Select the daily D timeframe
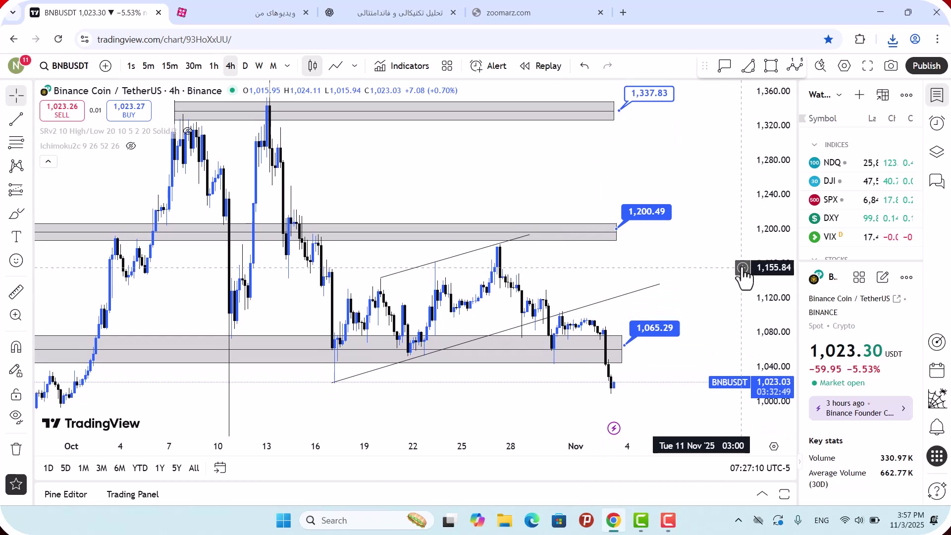The height and width of the screenshot is (535, 951). (245, 66)
